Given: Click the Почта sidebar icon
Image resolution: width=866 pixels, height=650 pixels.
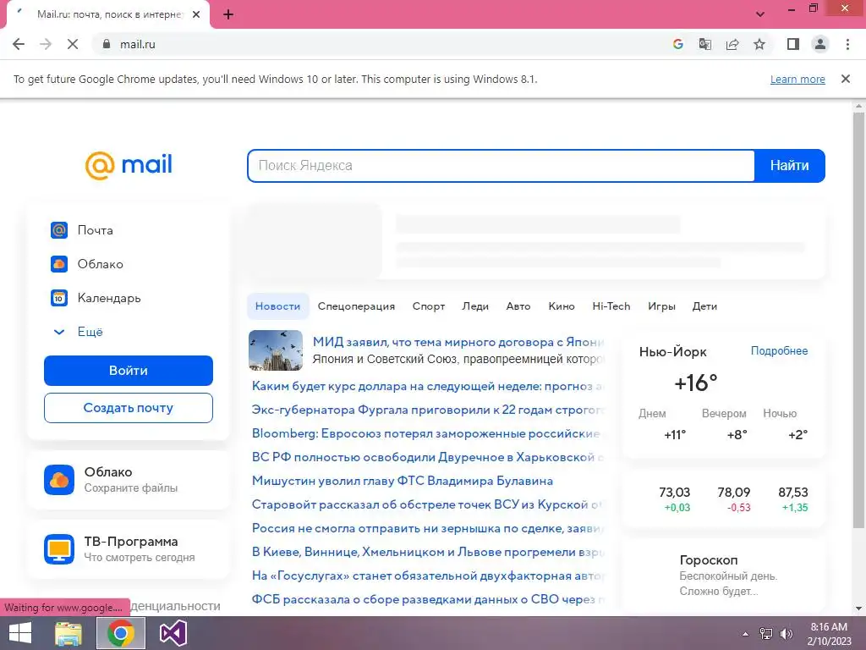Looking at the screenshot, I should coord(59,230).
